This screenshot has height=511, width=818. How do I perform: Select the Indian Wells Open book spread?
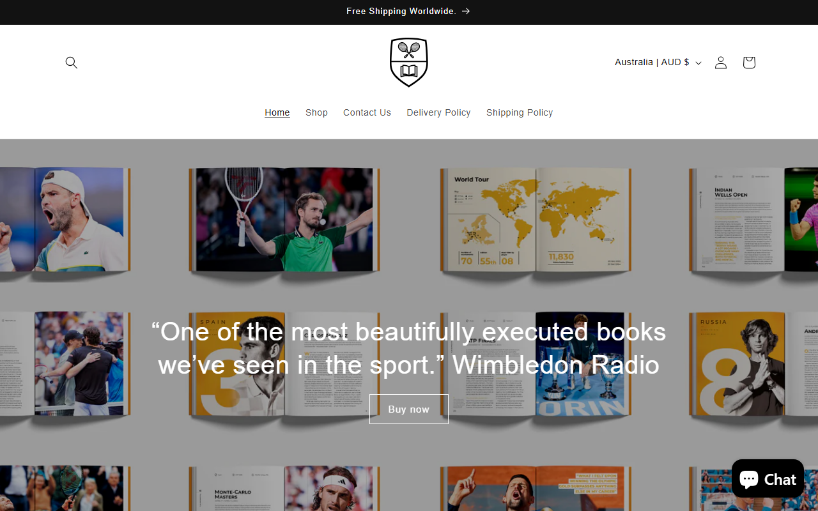[x=753, y=220]
